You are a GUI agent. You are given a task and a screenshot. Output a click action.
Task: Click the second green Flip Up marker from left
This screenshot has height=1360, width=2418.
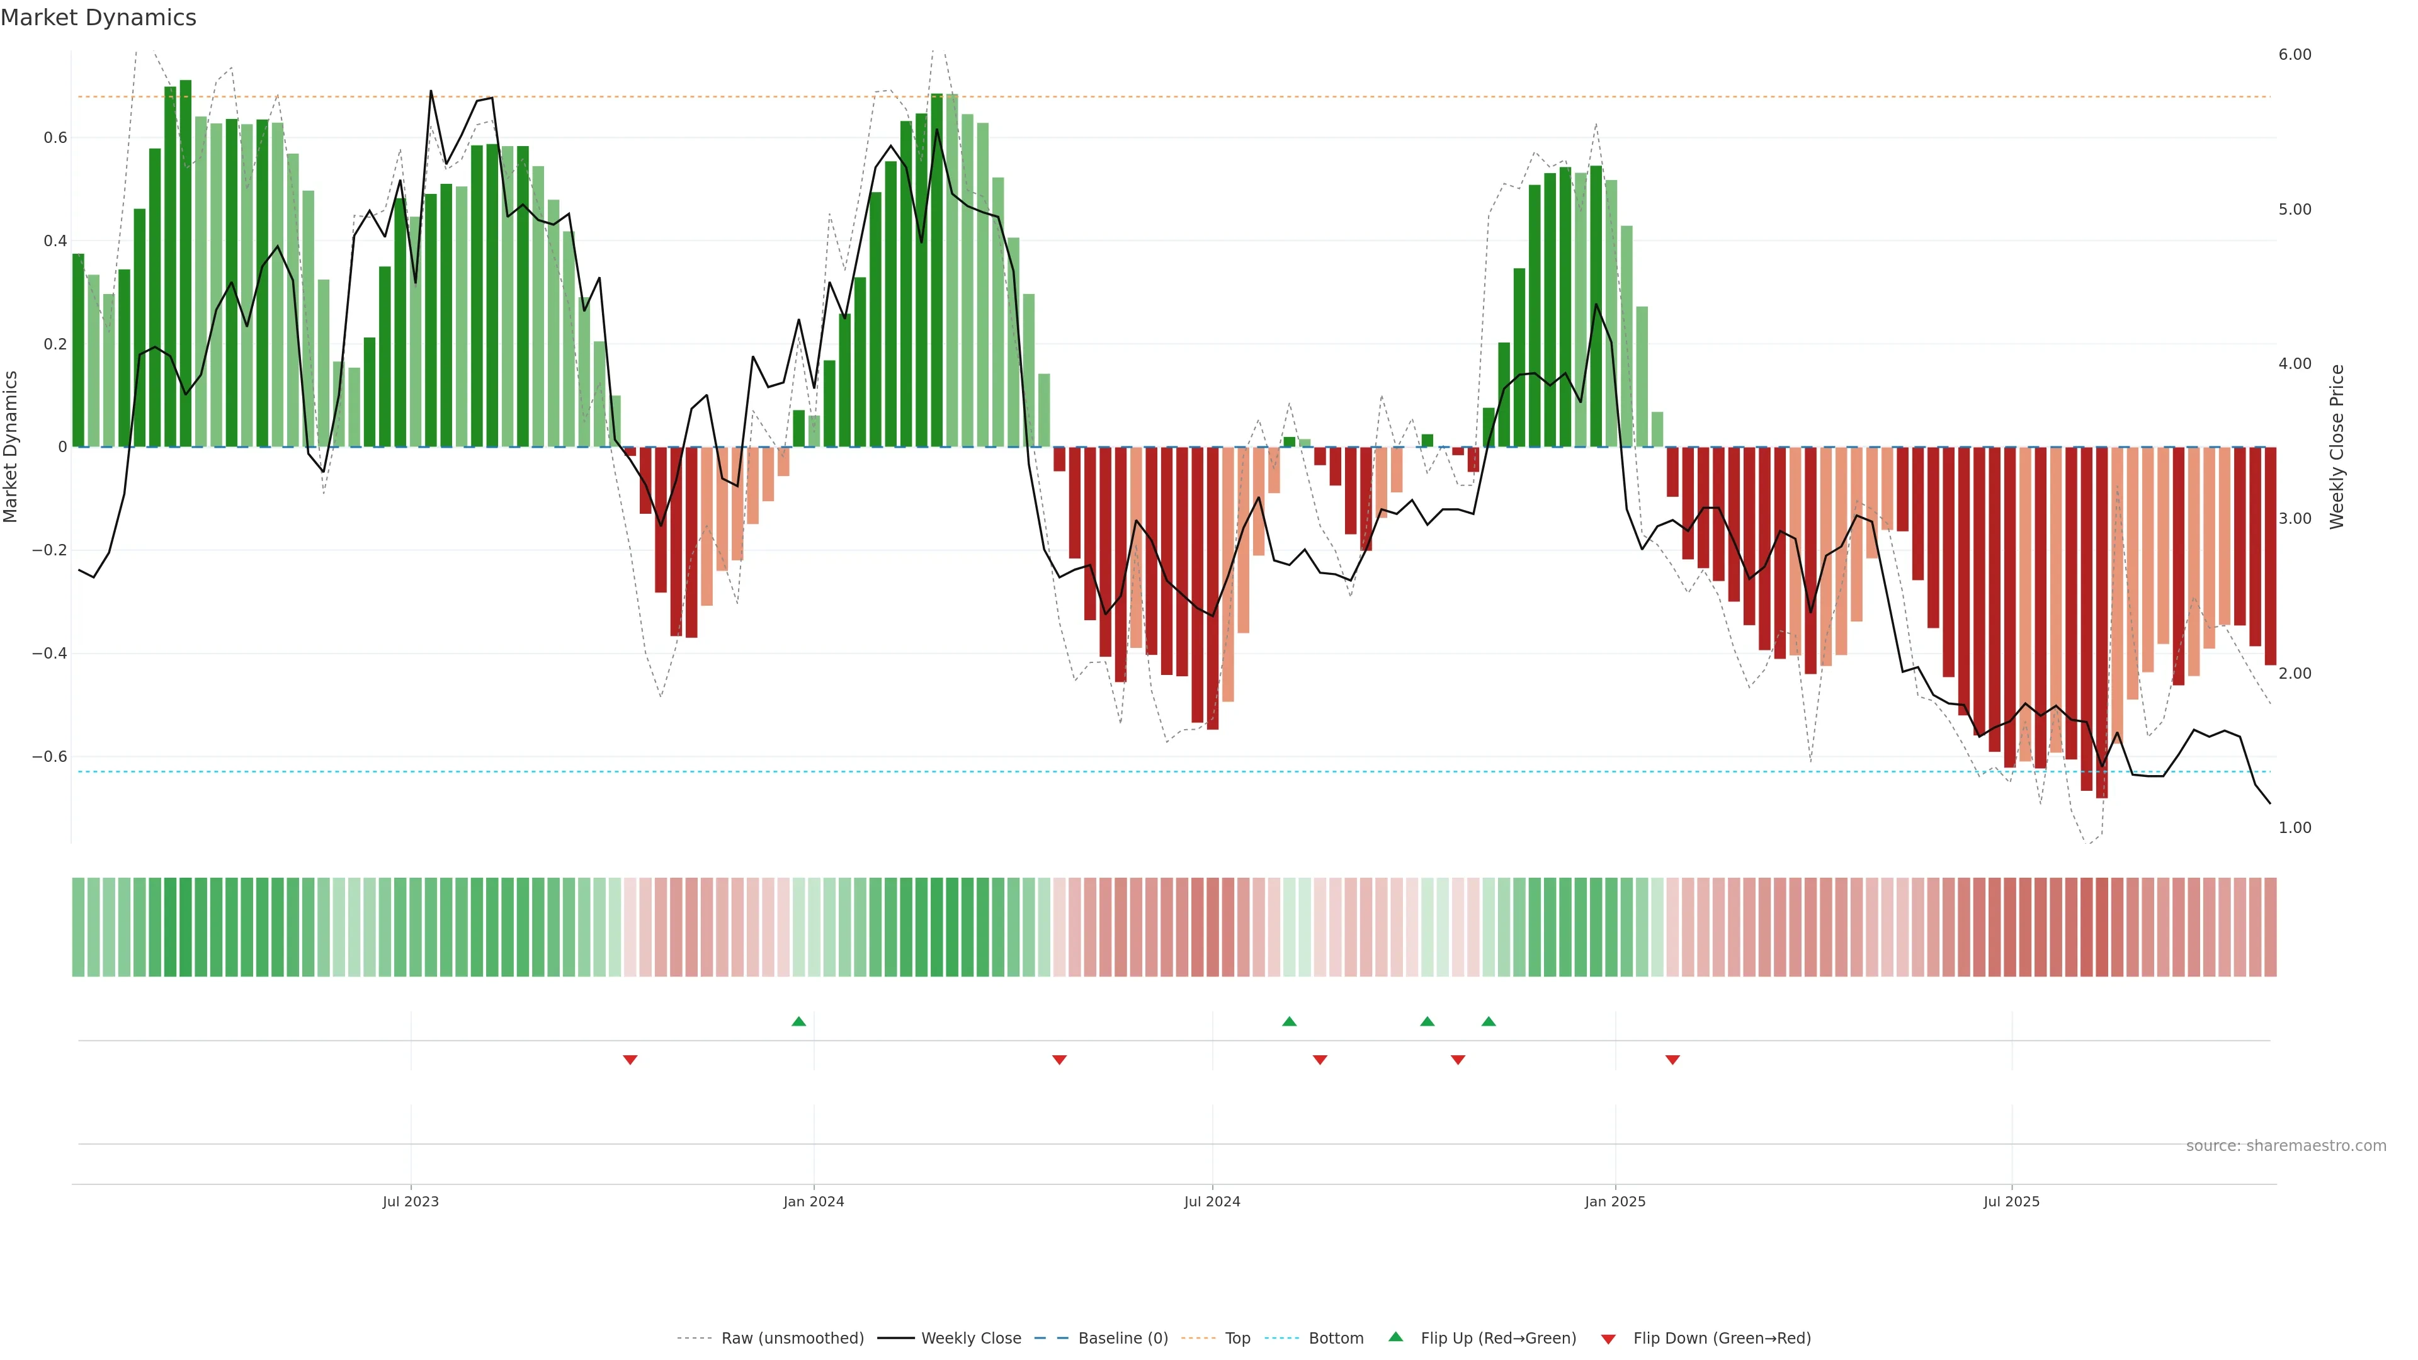1290,1021
